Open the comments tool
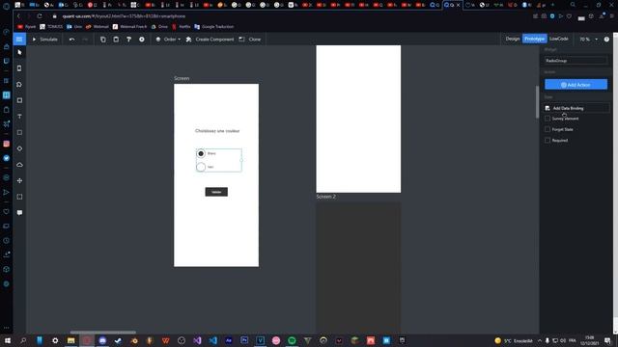Screen dimensions: 618x347 tap(19, 213)
